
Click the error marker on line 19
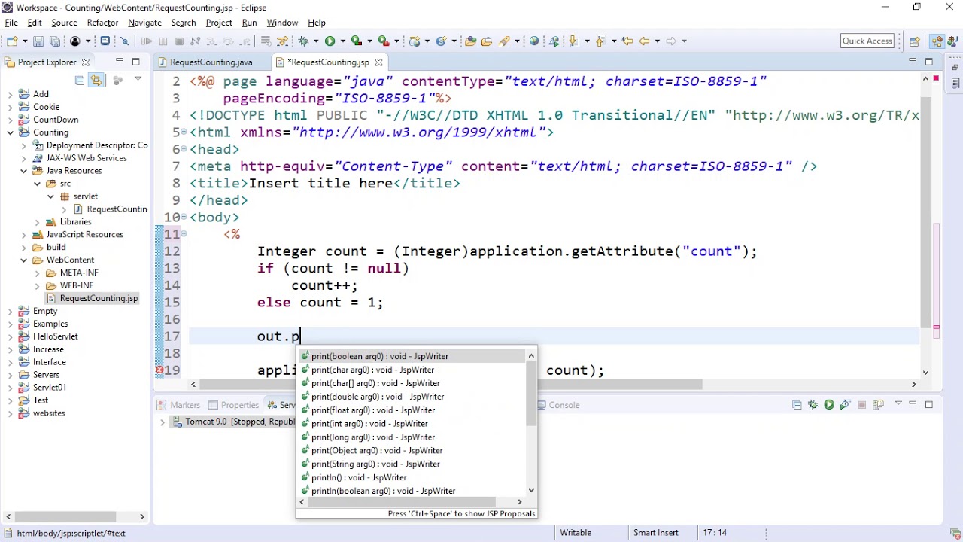coord(159,370)
